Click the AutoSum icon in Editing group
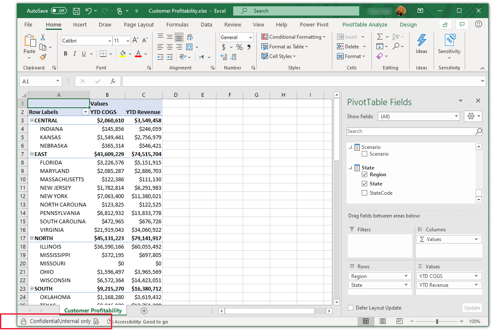The height and width of the screenshot is (331, 492). (381, 37)
